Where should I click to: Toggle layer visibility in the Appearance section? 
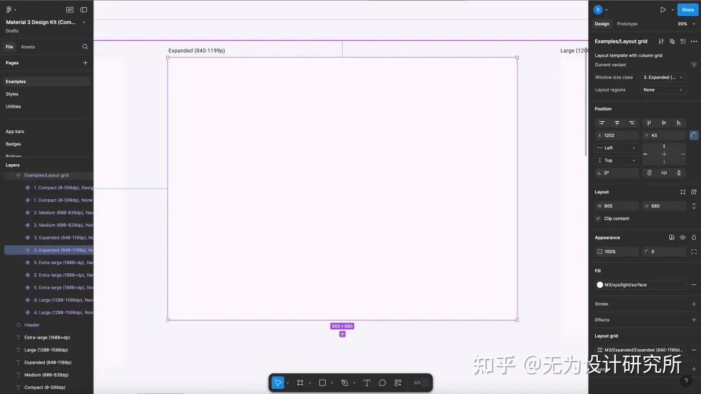[682, 238]
